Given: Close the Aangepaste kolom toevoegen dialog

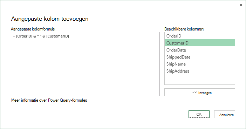Looking at the screenshot, I should (x=241, y=5).
